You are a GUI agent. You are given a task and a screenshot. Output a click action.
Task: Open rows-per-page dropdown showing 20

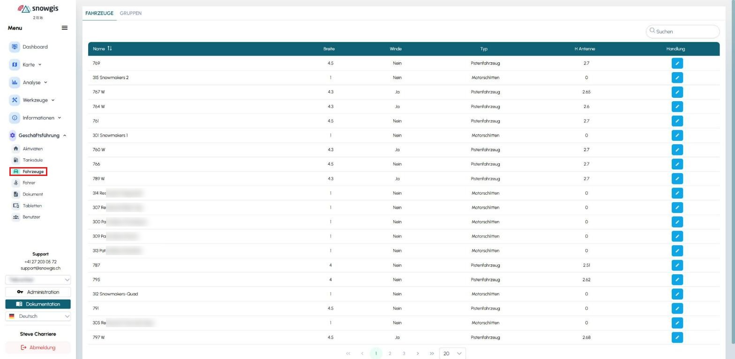coord(452,353)
